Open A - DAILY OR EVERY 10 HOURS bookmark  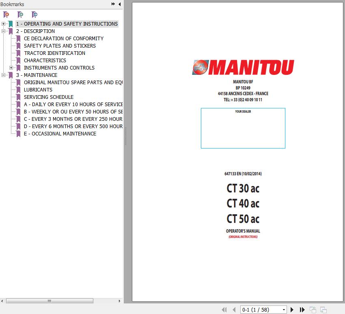click(x=73, y=104)
